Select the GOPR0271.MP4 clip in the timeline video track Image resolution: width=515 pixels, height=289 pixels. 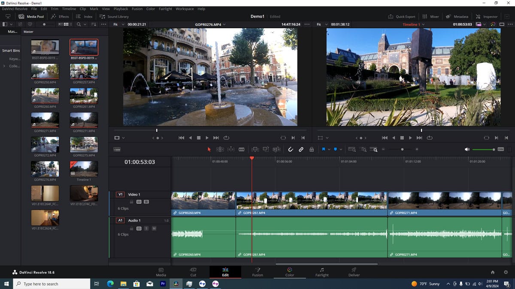(x=444, y=203)
